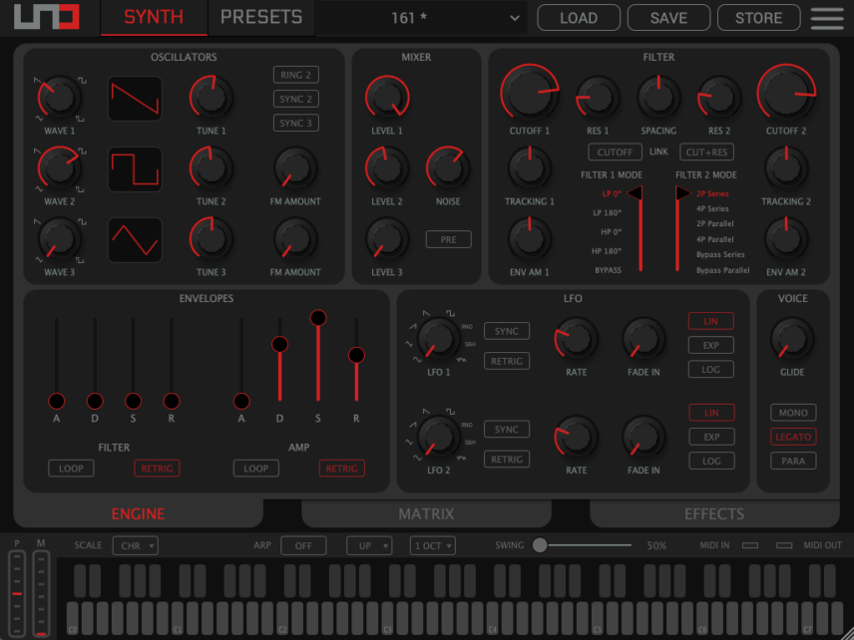Open the 1 OCT arpeggiator range dropdown

432,545
